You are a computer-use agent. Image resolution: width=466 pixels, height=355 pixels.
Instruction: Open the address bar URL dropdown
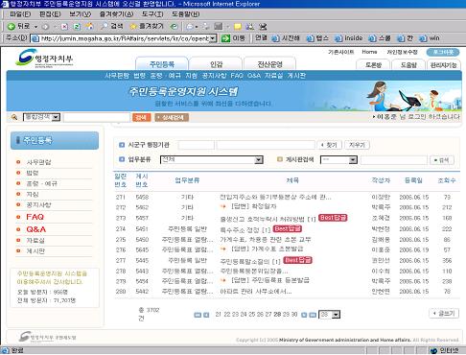(213, 38)
